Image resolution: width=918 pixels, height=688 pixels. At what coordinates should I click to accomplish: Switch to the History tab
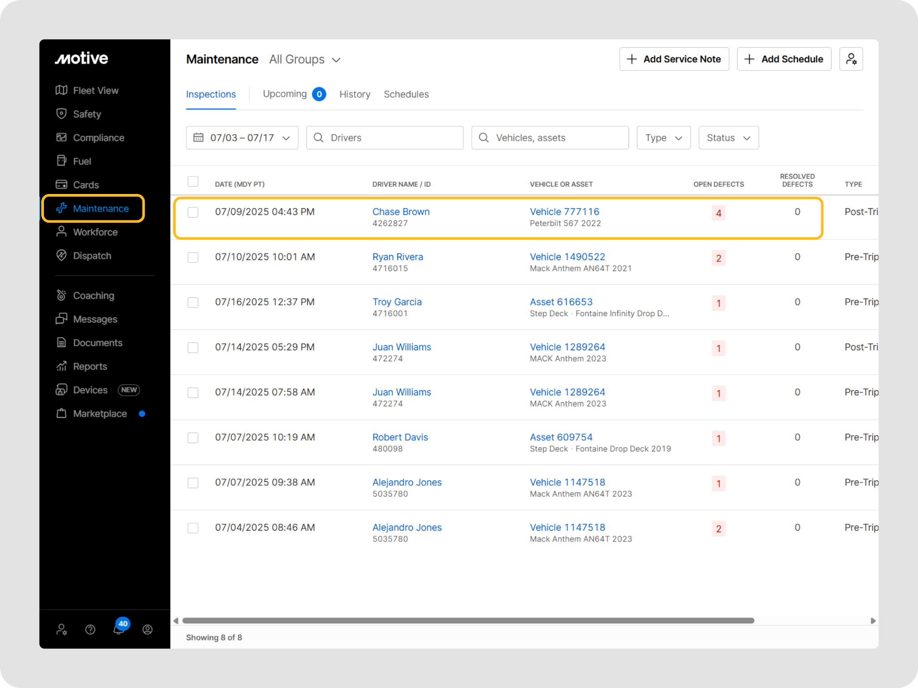355,94
